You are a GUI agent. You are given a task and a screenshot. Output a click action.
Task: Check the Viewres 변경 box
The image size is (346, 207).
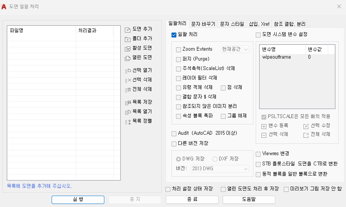coord(258,154)
